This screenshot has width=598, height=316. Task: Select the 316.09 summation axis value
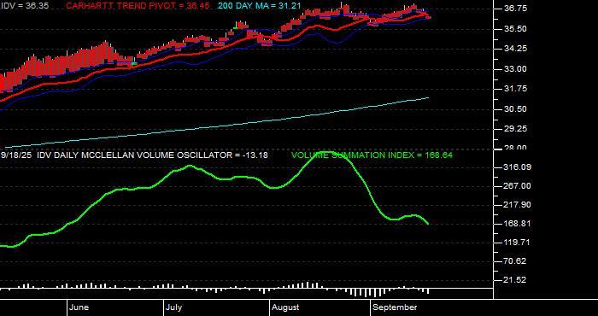coord(518,167)
